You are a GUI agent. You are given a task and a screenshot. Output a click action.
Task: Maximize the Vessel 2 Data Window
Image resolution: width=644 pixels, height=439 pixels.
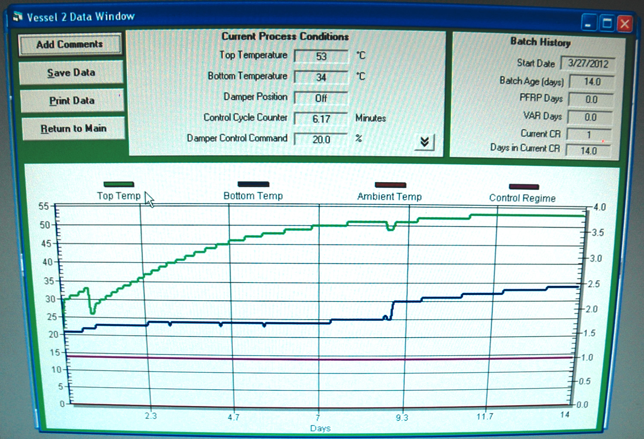[x=607, y=23]
